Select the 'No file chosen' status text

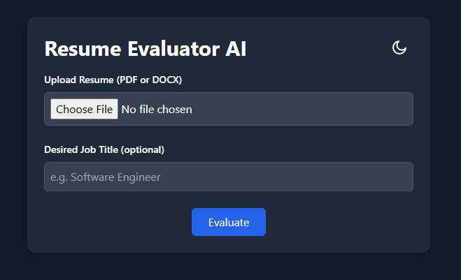pyautogui.click(x=157, y=110)
